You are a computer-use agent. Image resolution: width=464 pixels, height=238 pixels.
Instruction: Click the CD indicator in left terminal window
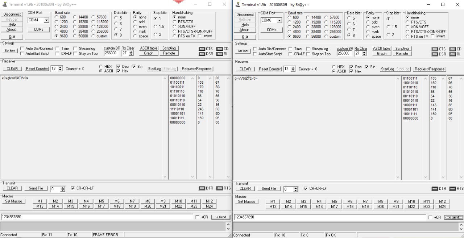(x=223, y=49)
